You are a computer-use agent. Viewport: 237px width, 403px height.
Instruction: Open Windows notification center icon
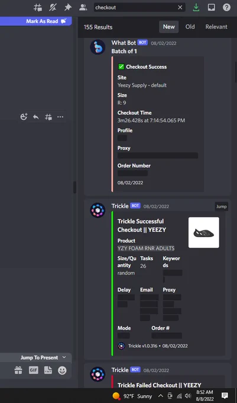click(x=225, y=396)
